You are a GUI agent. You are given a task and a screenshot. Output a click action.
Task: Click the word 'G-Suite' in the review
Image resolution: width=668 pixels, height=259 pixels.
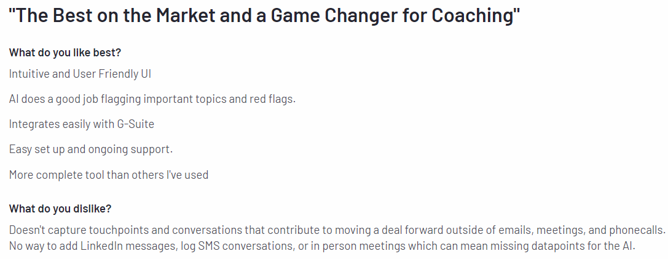point(135,124)
